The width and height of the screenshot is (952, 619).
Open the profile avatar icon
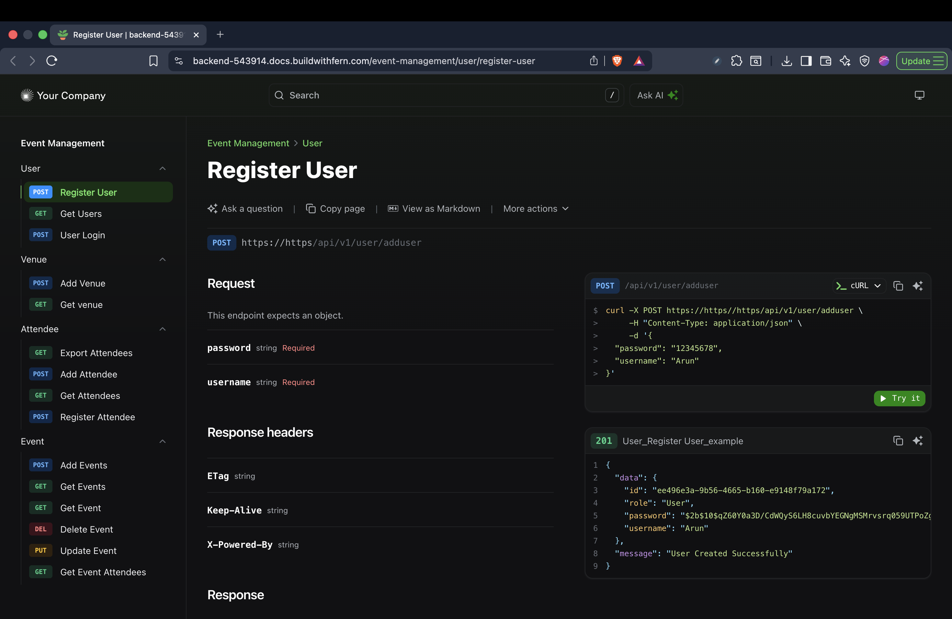point(884,61)
